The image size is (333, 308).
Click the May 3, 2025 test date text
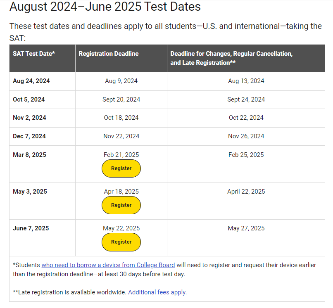[30, 192]
